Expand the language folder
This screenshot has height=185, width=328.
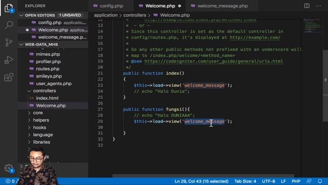point(29,135)
